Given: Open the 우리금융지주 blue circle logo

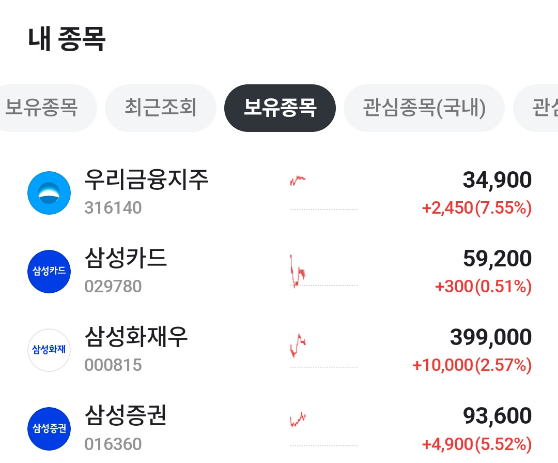Looking at the screenshot, I should pos(49,193).
